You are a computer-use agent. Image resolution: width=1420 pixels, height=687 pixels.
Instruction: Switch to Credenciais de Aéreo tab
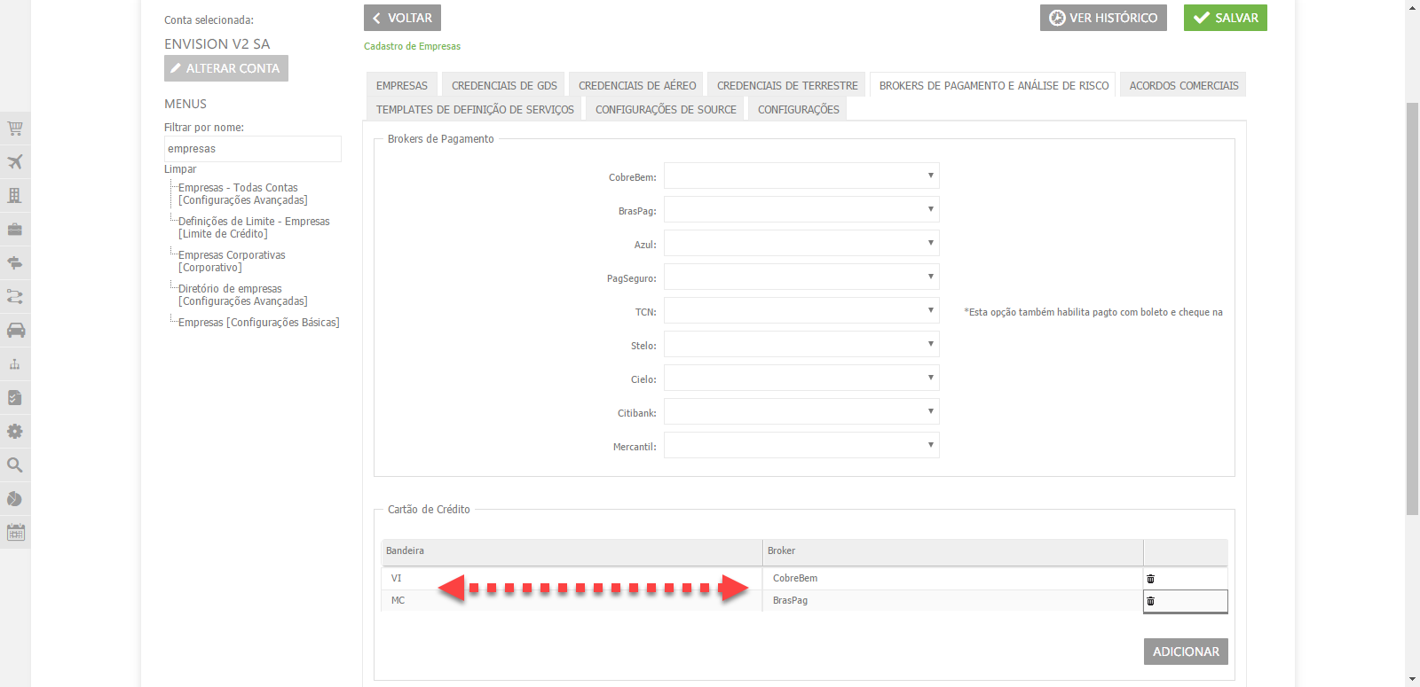click(x=637, y=85)
